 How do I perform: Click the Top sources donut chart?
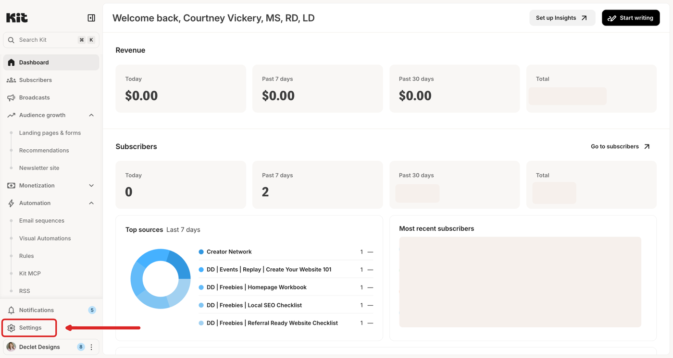161,279
